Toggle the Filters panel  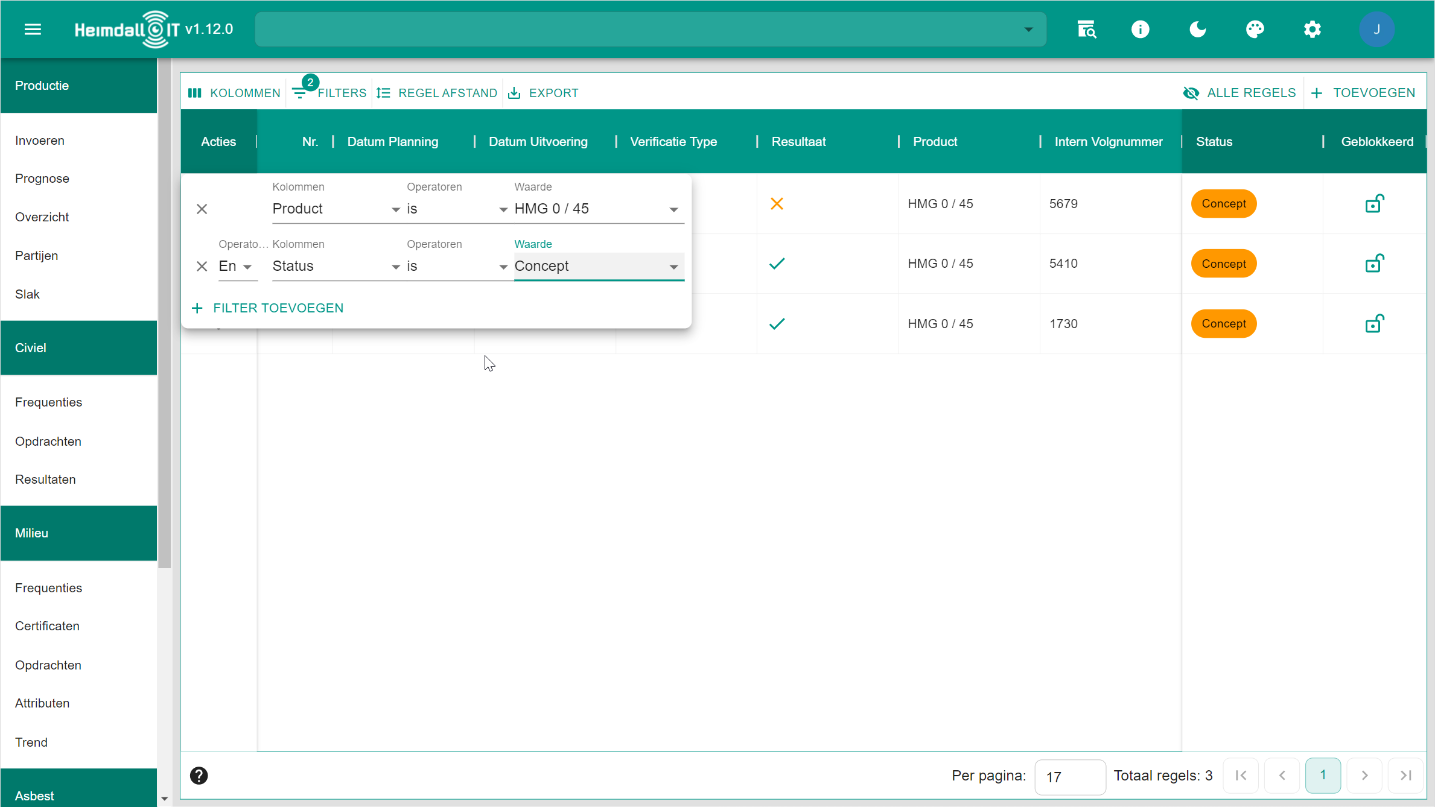(x=329, y=93)
